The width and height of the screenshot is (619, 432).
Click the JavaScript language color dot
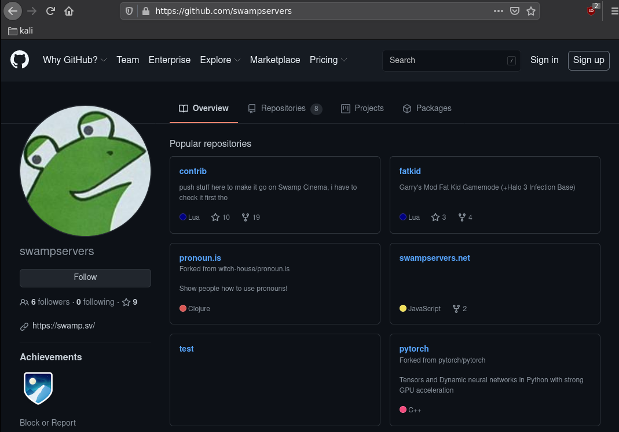[x=402, y=308]
